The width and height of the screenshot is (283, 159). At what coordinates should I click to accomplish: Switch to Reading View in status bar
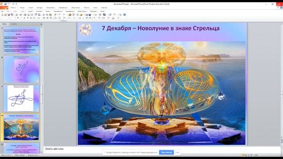click(249, 155)
